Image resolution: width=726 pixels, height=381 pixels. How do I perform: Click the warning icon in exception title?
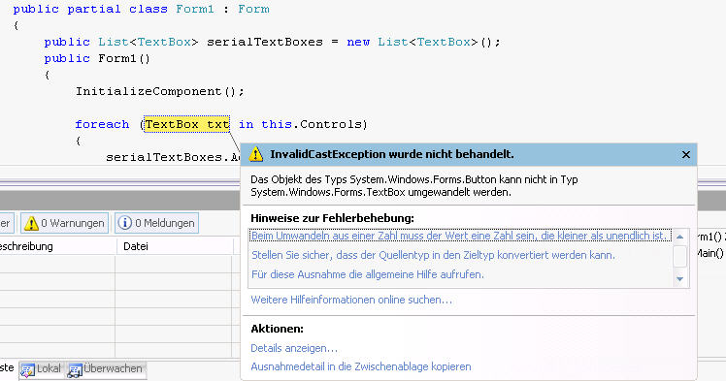click(x=256, y=154)
